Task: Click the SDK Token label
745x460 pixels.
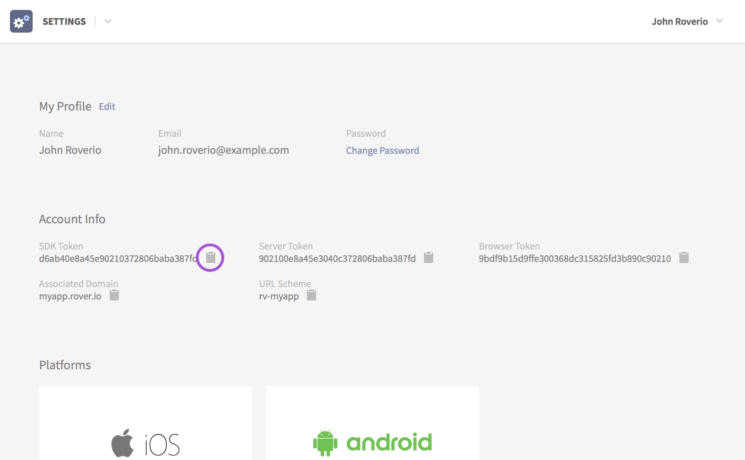Action: pos(61,246)
